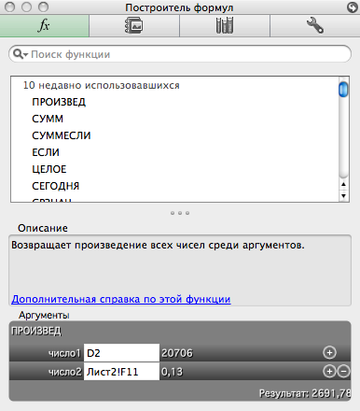Add argument with plus button on число2 row
Screen dimensions: 360x411
329,371
